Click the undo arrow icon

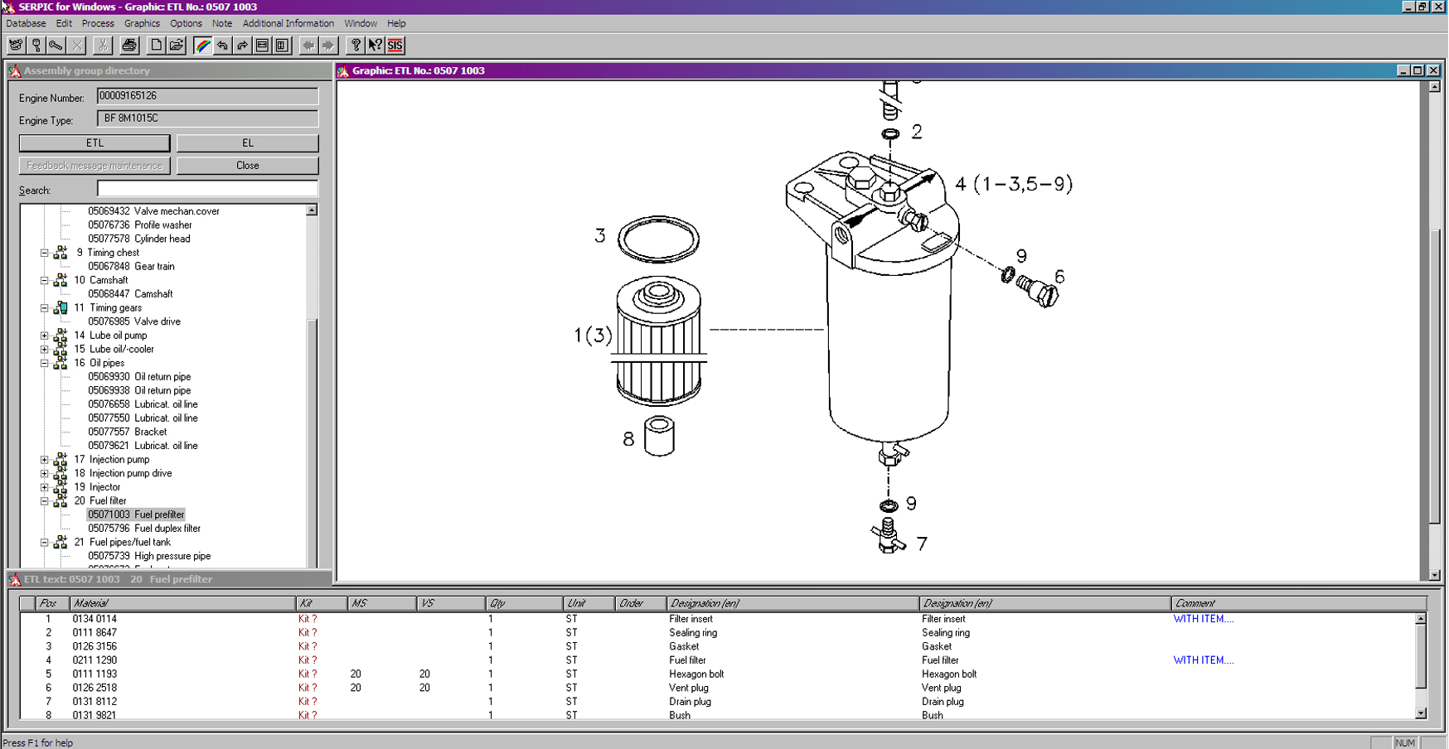point(223,46)
